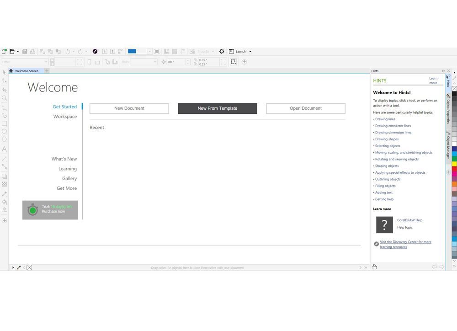Click the Open folder icon in toolbar
The width and height of the screenshot is (457, 331).
tap(12, 51)
